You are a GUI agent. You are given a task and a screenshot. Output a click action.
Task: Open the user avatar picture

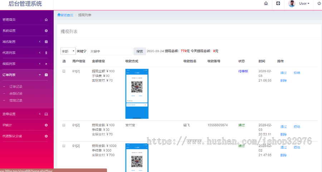pos(292,4)
